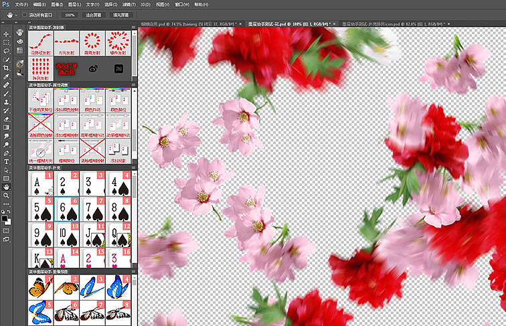Select the Clone Stamp tool
506x326 pixels.
(x=6, y=102)
